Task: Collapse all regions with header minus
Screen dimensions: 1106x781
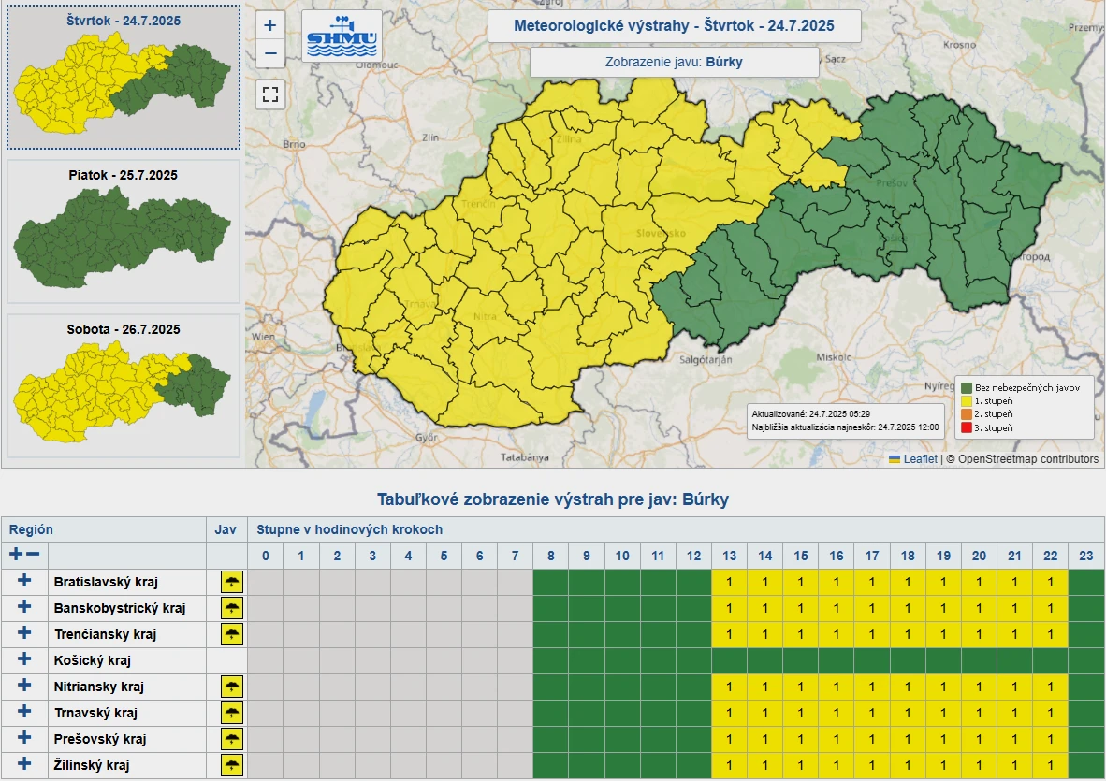Action: (x=33, y=555)
